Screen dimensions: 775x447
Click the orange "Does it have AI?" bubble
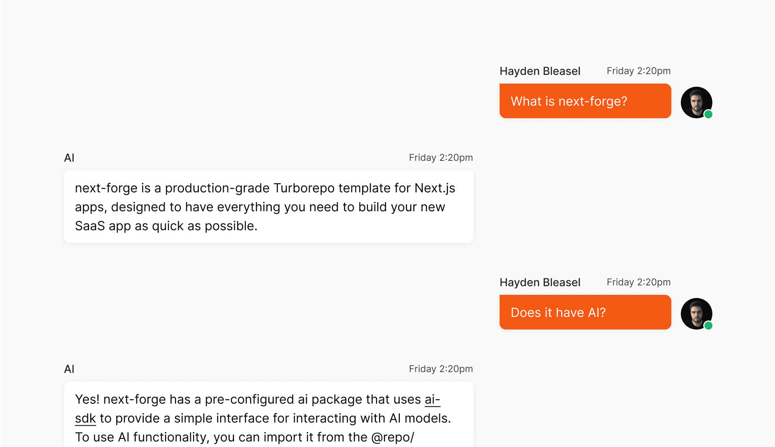(x=585, y=312)
